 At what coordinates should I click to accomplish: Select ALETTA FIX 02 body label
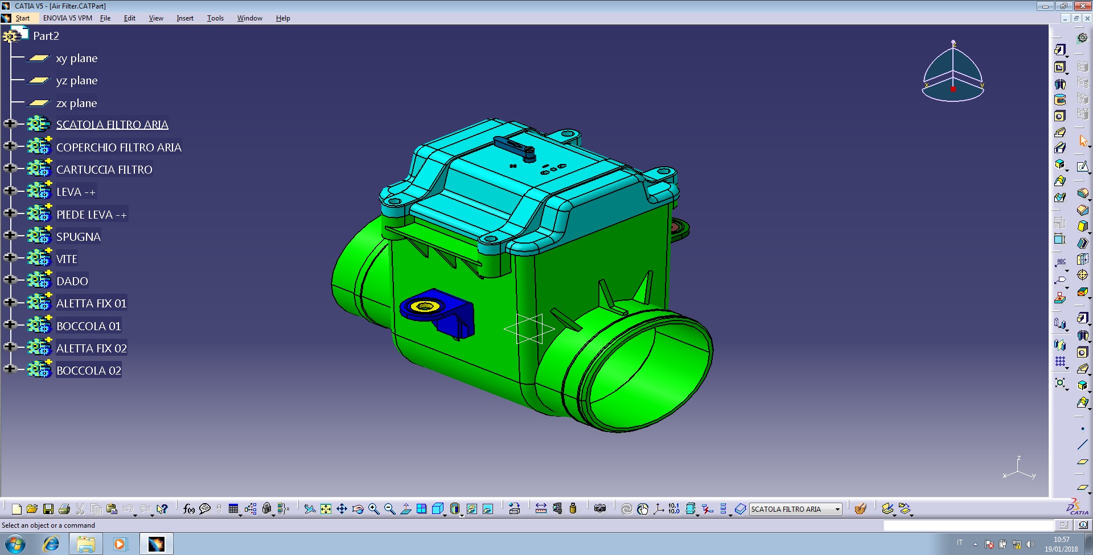click(91, 348)
